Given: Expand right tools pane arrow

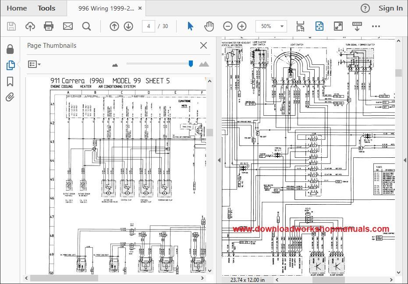Looking at the screenshot, I should click(405, 160).
